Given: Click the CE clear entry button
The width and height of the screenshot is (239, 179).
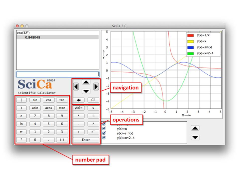Looking at the screenshot, I should point(93,100).
